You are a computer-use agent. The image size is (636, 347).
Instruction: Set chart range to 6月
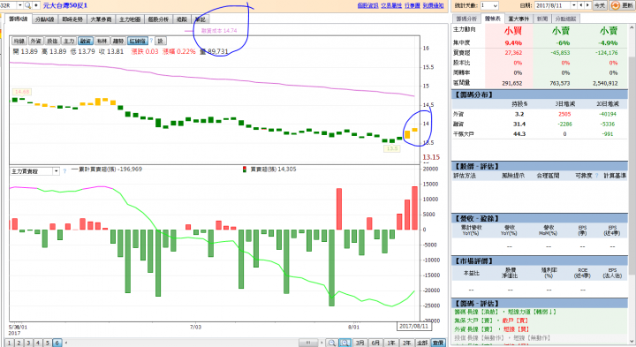(x=375, y=343)
